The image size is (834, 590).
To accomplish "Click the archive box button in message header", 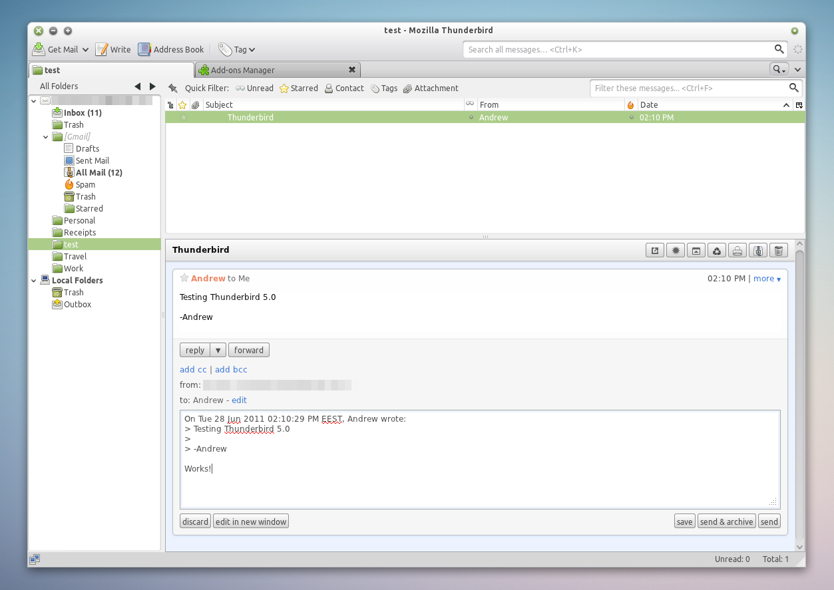I will pyautogui.click(x=758, y=250).
